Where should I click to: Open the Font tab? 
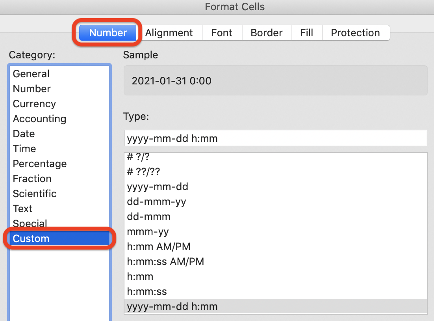(222, 33)
